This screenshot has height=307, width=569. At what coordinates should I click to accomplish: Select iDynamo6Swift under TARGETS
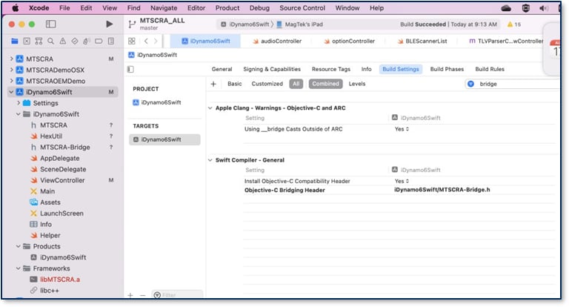click(164, 139)
